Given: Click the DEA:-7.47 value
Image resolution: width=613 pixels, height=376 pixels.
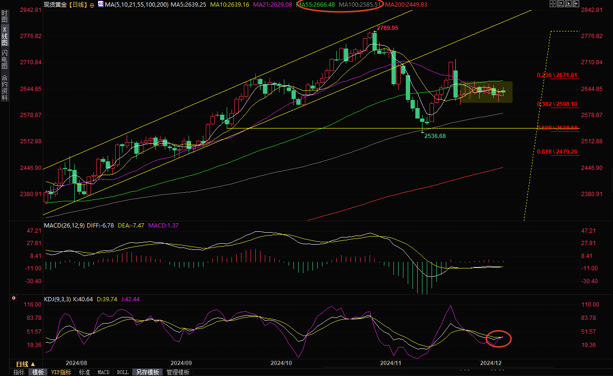Looking at the screenshot, I should pos(131,225).
